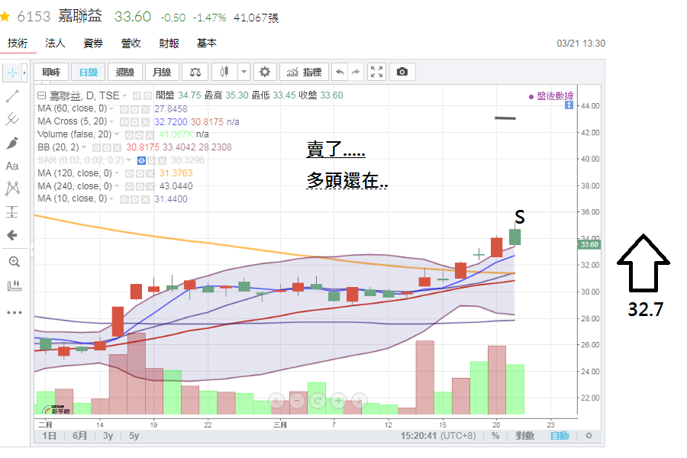Open dropdown arrow of Volume (false, 20)

click(117, 134)
